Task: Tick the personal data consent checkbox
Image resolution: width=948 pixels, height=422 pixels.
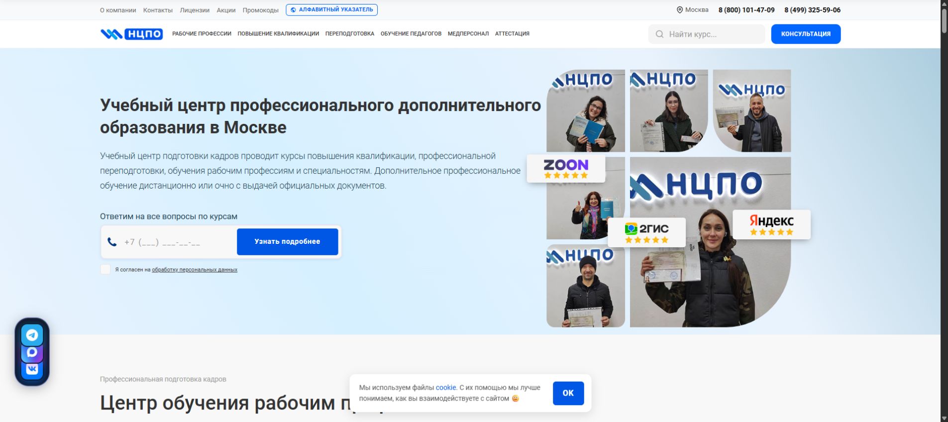Action: [105, 269]
